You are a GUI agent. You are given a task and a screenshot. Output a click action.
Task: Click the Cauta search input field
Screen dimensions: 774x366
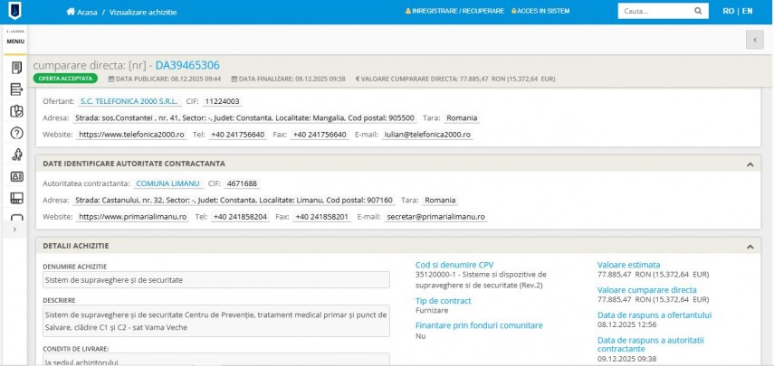tap(655, 11)
